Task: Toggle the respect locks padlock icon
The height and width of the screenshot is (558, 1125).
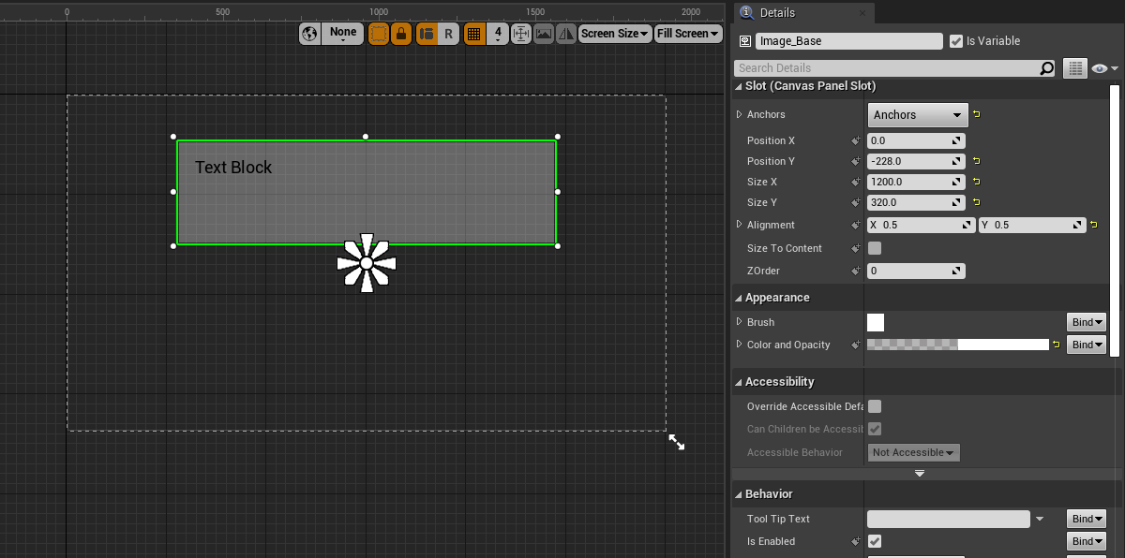Action: tap(401, 34)
